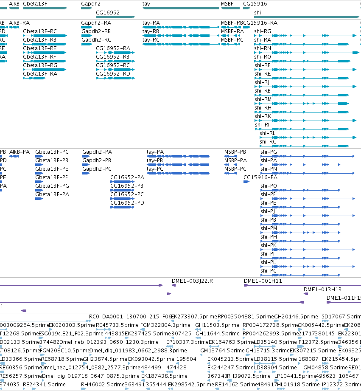Select protein AlkB-PA
The height and width of the screenshot is (391, 361).
click(20, 152)
